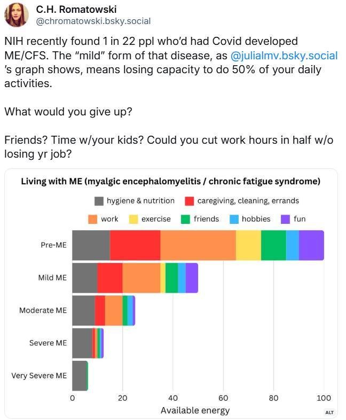Click the orange work legend swatch
This screenshot has height=420, width=346.
93,219
